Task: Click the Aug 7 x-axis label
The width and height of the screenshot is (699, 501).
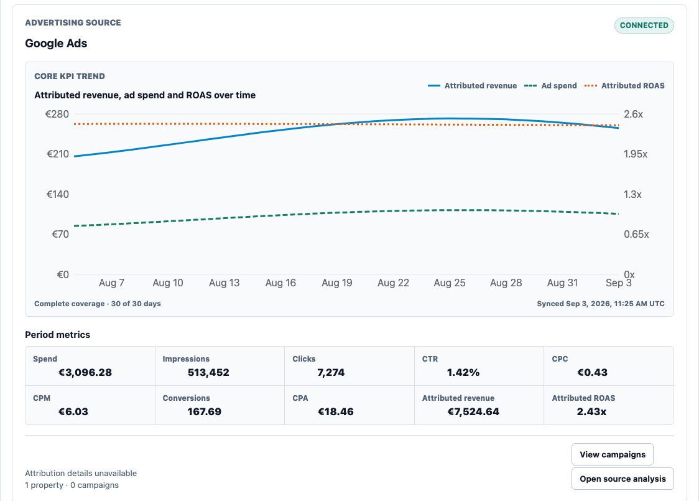Action: point(111,283)
